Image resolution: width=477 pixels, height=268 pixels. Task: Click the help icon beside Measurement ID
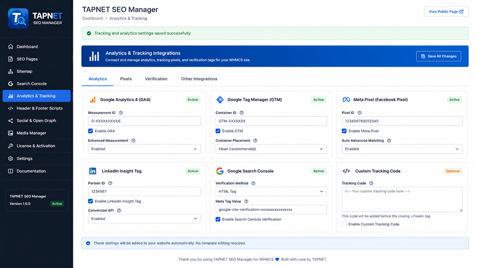(x=121, y=113)
